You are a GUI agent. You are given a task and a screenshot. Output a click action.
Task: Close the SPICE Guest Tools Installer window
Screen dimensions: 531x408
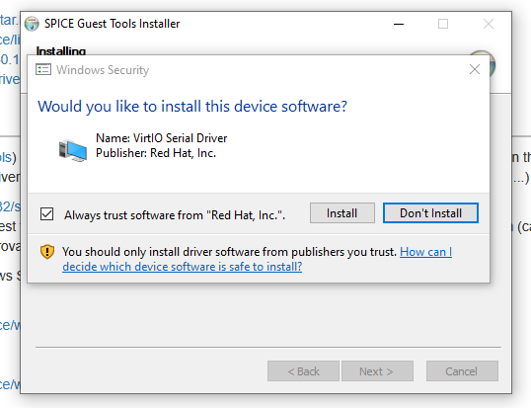tap(489, 24)
